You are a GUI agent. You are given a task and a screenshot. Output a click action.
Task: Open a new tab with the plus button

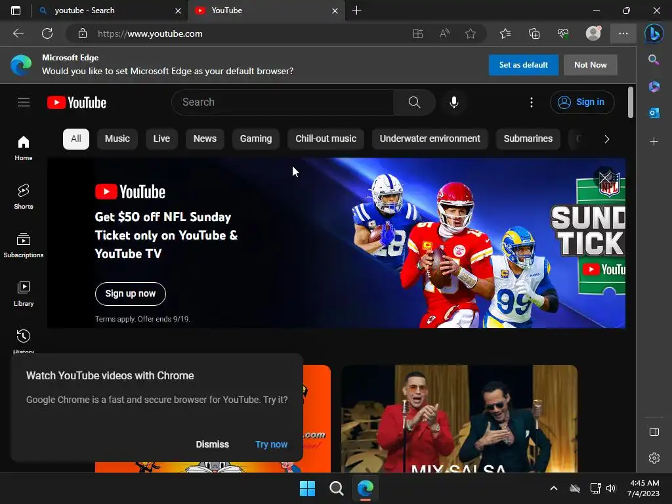(x=356, y=10)
